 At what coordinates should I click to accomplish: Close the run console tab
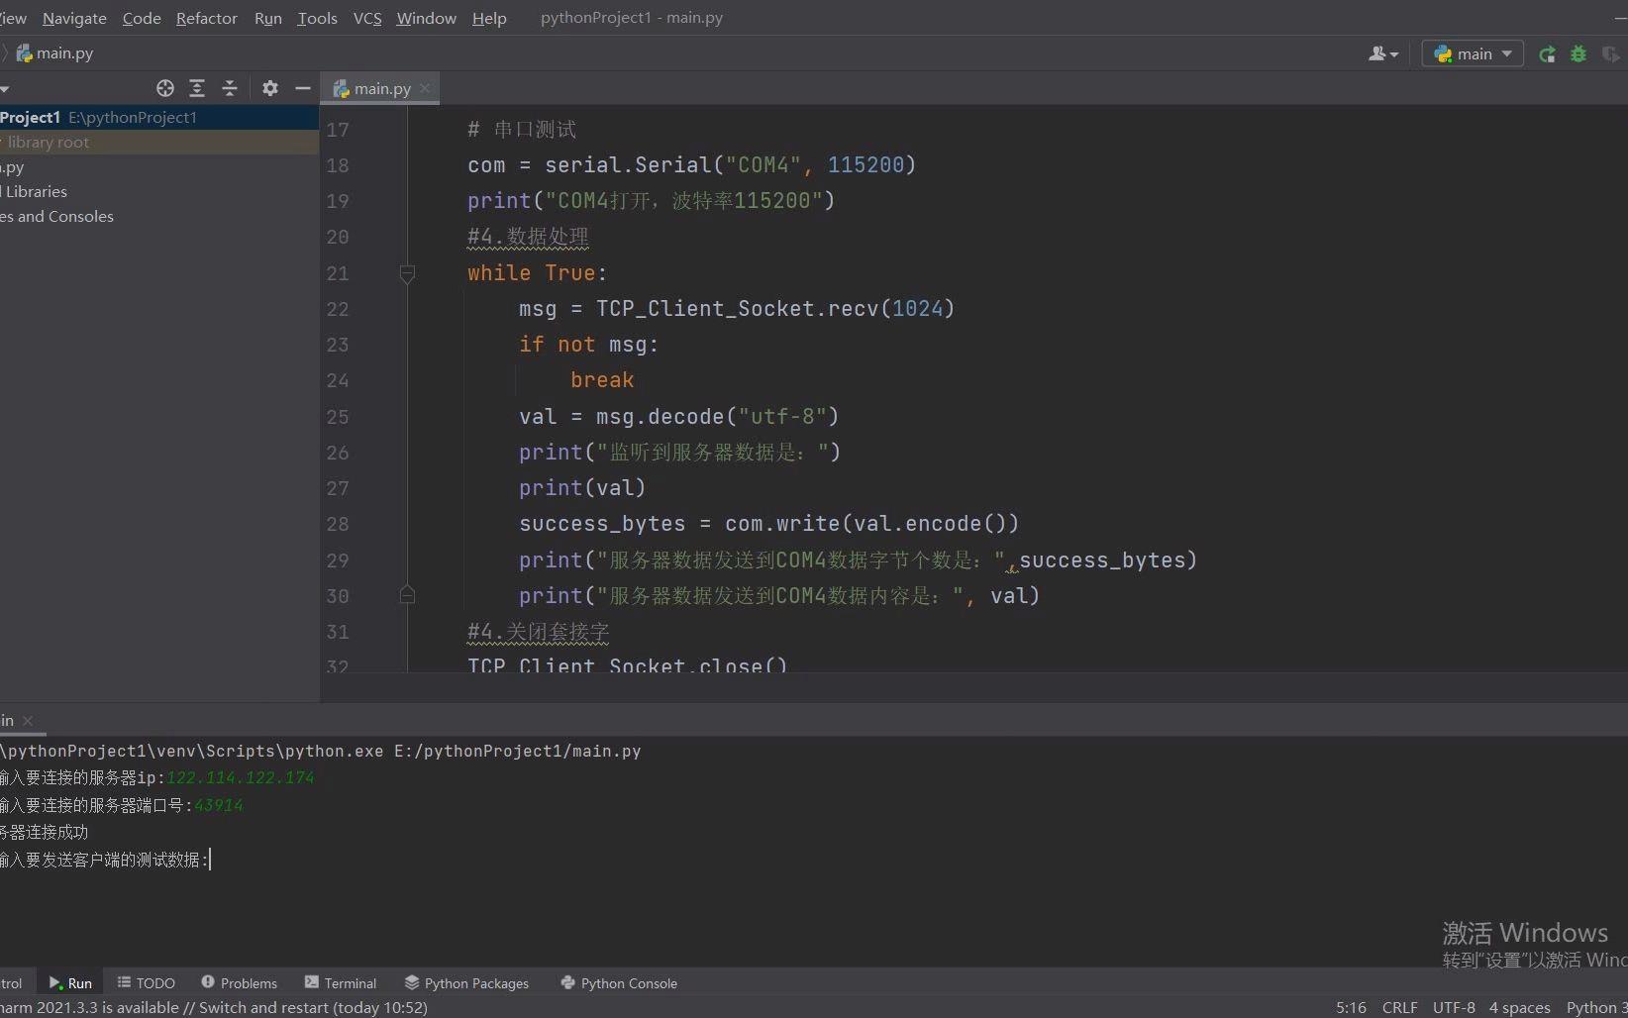point(28,721)
